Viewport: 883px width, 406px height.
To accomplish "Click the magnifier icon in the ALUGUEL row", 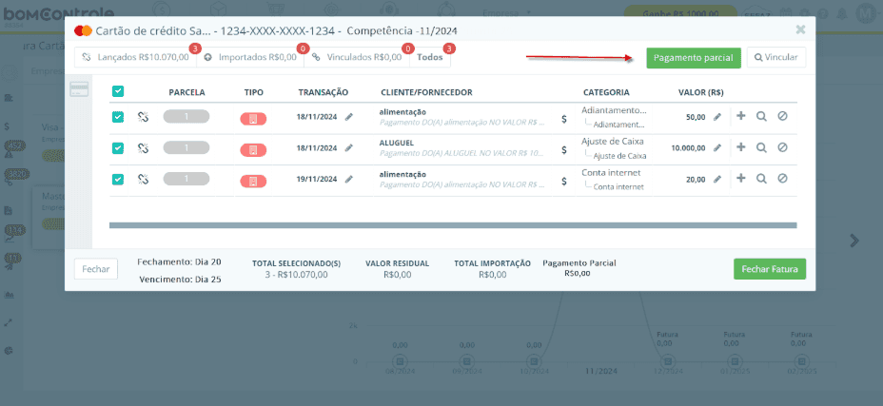I will coord(761,147).
